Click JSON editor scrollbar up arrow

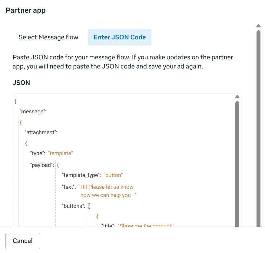pos(237,97)
